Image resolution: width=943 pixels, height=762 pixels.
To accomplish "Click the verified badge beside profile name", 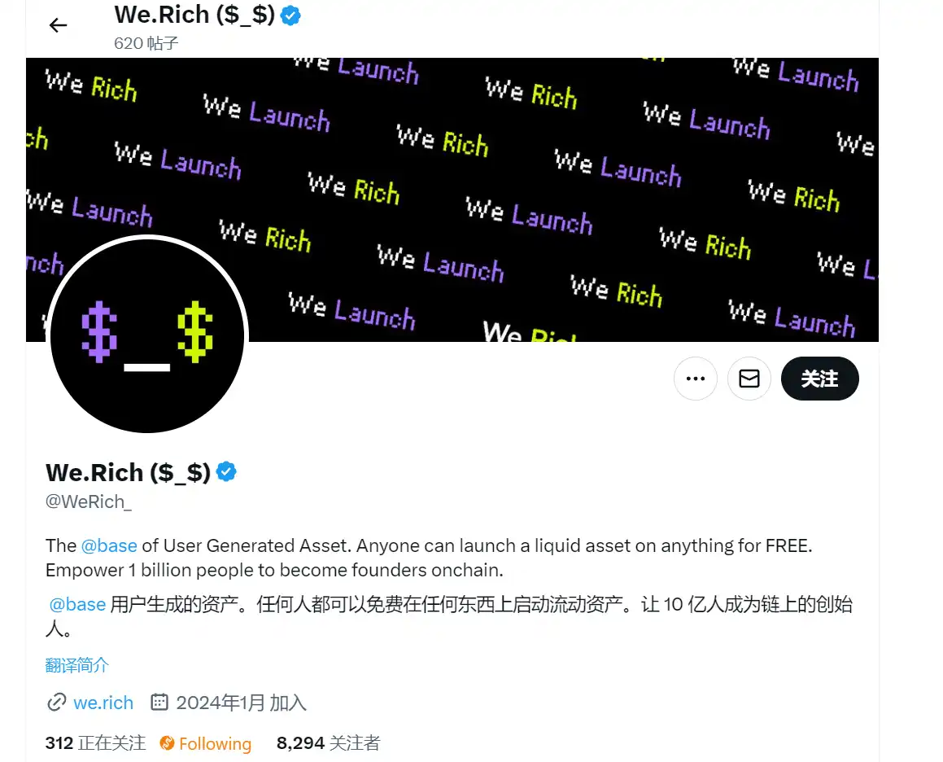I will [227, 472].
